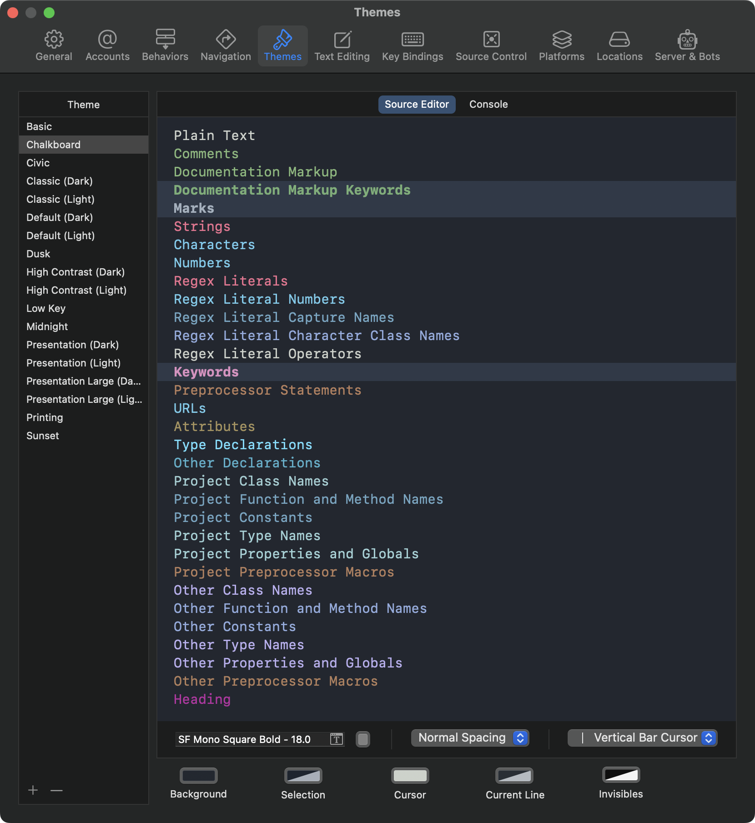Select the Chalkboard theme

pyautogui.click(x=84, y=145)
